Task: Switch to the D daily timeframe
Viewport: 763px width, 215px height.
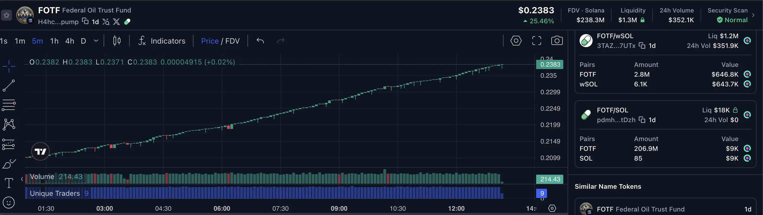Action: click(x=84, y=41)
